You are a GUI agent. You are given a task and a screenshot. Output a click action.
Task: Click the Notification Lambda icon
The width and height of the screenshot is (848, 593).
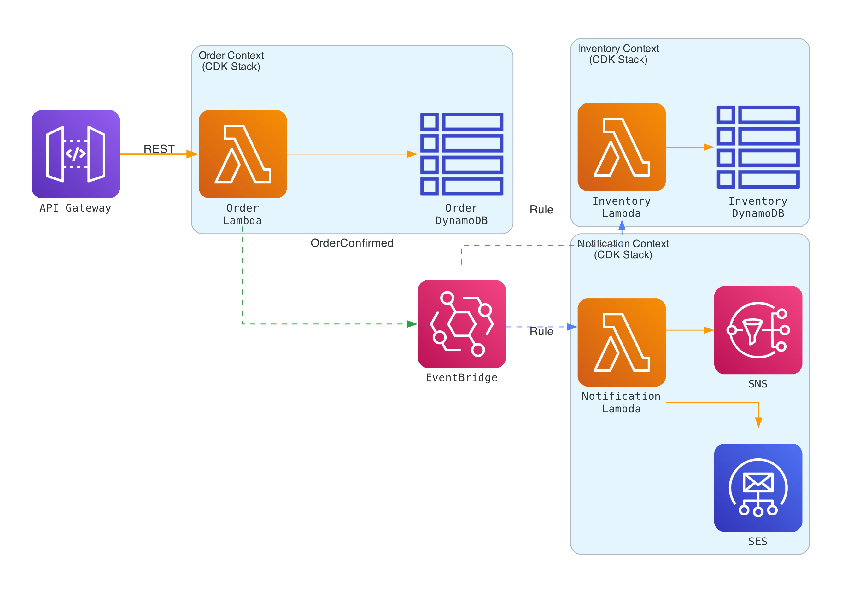(x=621, y=342)
